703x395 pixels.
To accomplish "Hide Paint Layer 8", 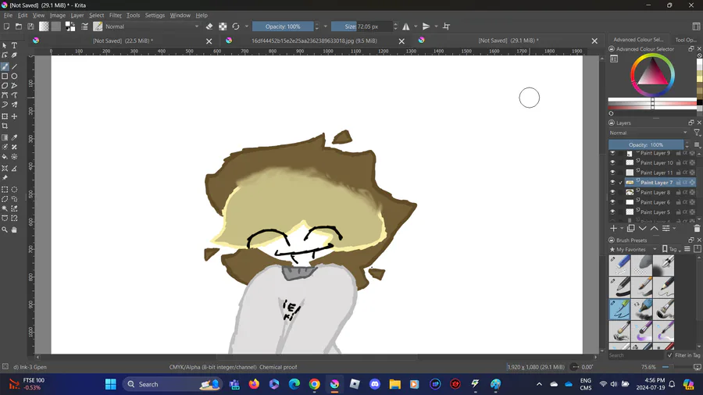I will (x=612, y=192).
